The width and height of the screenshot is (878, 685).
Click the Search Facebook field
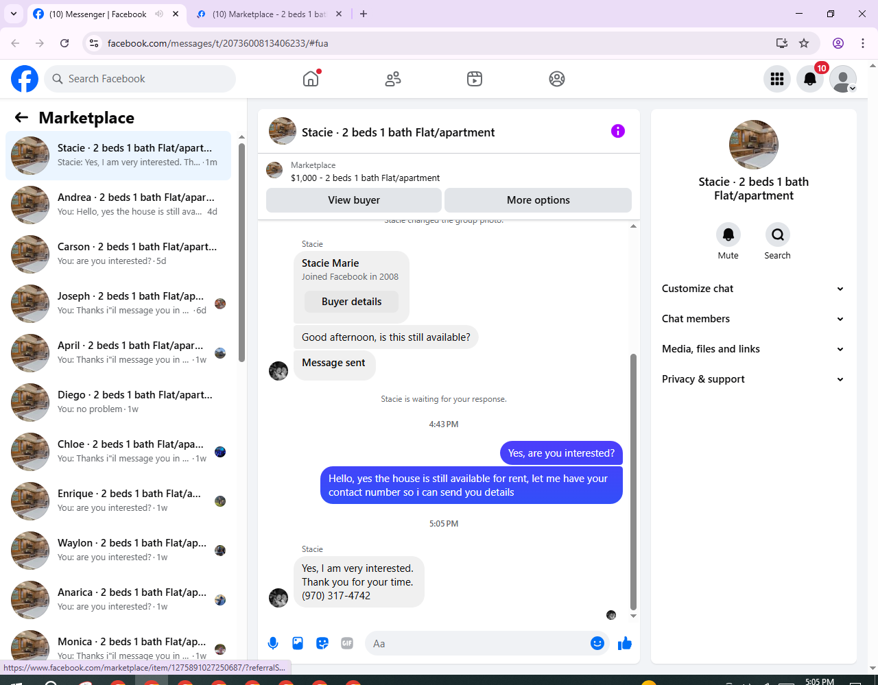pos(140,79)
